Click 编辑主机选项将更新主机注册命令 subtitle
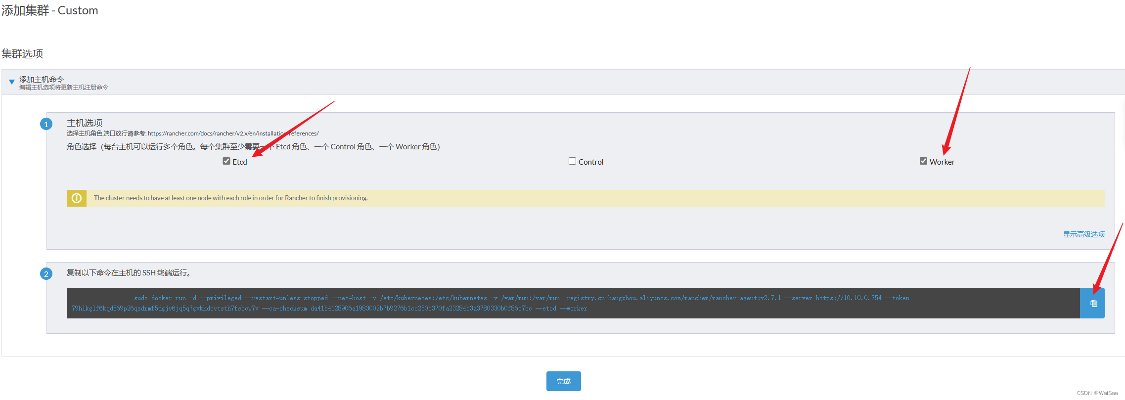 click(64, 88)
